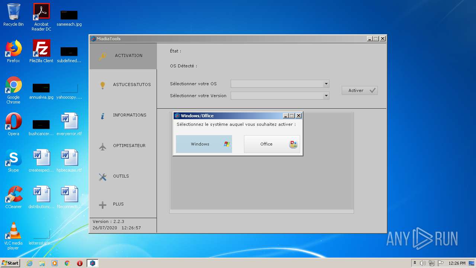
Task: Open the OPTIMISATEUR section
Action: tap(123, 146)
